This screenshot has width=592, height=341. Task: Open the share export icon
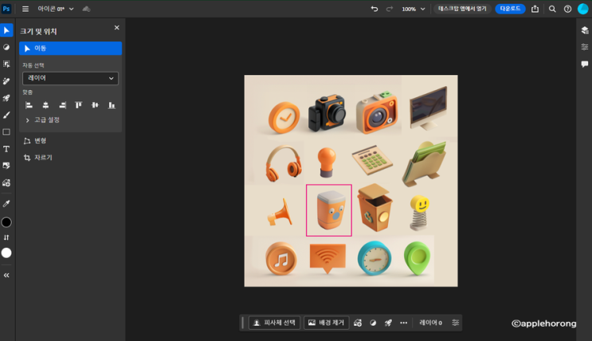point(535,9)
